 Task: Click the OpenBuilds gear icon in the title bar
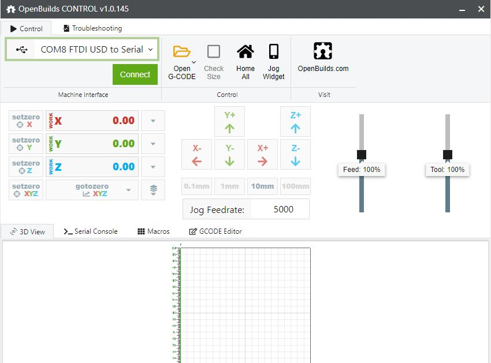click(x=10, y=9)
